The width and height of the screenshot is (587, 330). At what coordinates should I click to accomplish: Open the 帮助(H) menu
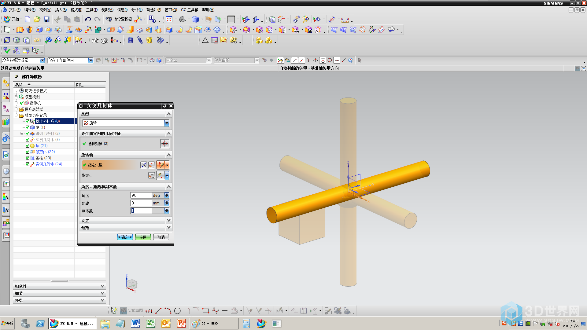(208, 10)
